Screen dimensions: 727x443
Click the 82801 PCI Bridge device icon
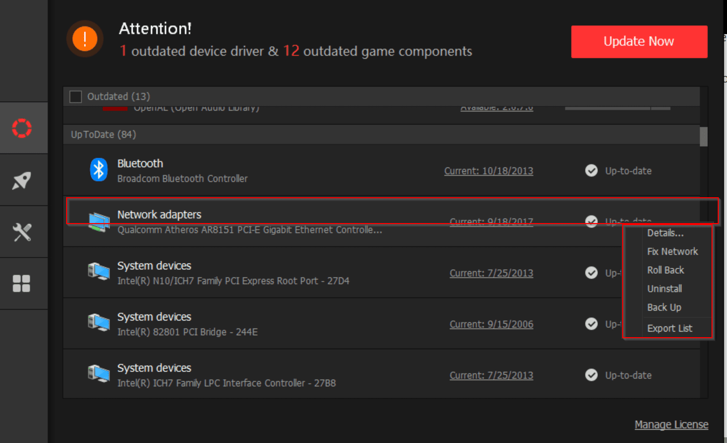[99, 323]
